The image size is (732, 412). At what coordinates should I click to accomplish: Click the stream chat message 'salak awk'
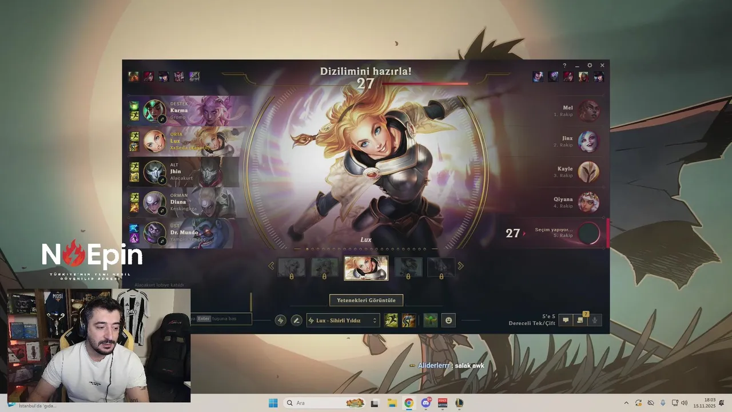coord(470,366)
